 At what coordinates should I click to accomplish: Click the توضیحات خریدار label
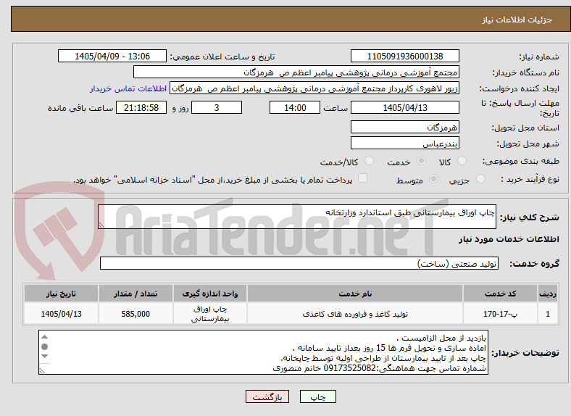[525, 353]
